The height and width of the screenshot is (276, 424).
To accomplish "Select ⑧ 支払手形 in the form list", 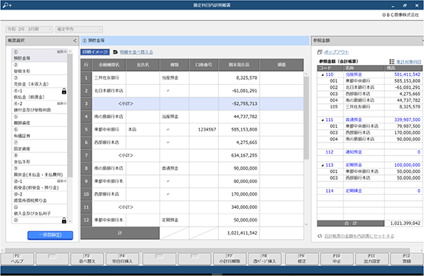I will (39, 159).
